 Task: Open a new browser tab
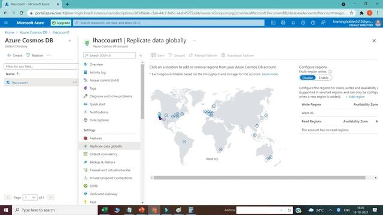pyautogui.click(x=67, y=4)
